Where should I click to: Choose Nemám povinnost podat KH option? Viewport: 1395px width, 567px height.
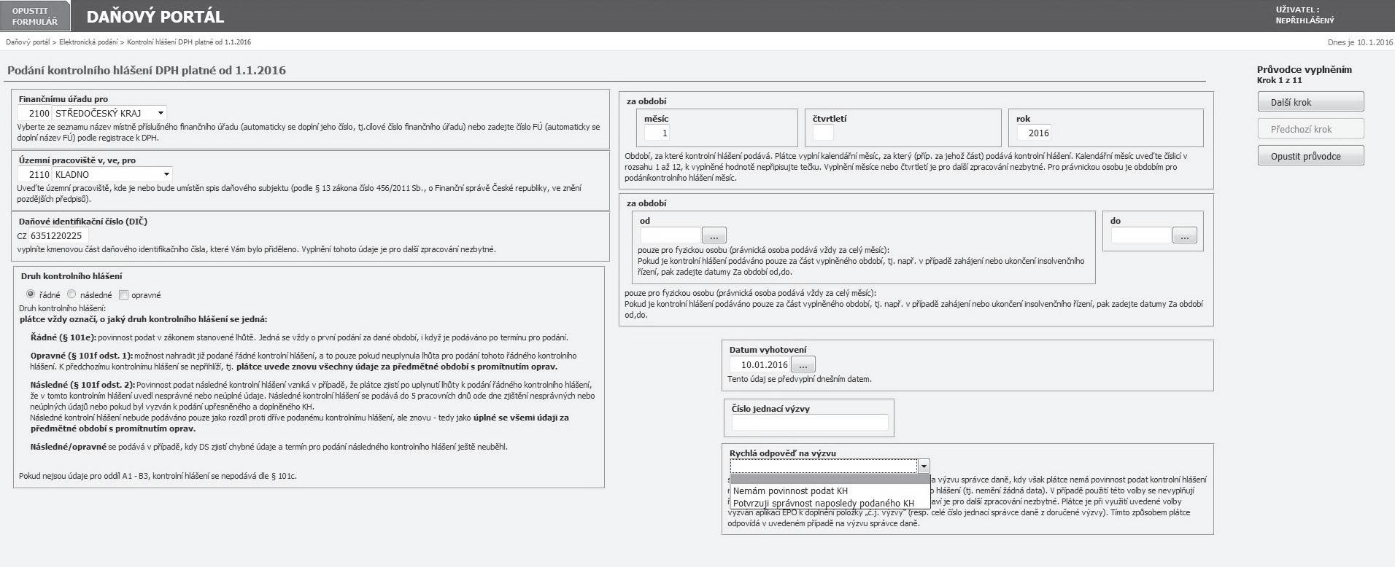click(x=830, y=491)
